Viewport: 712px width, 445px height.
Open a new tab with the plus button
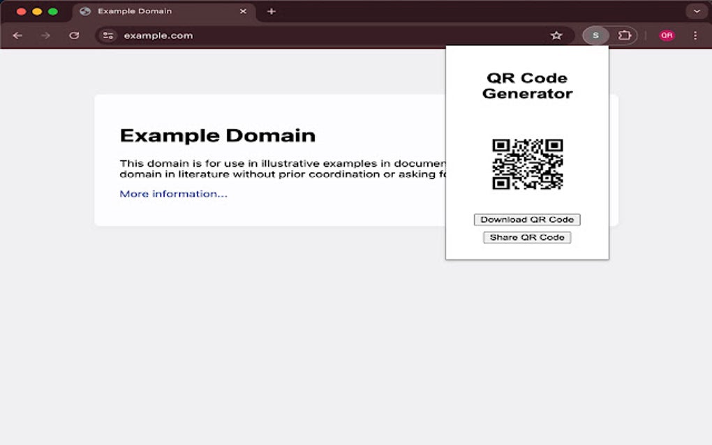271,11
